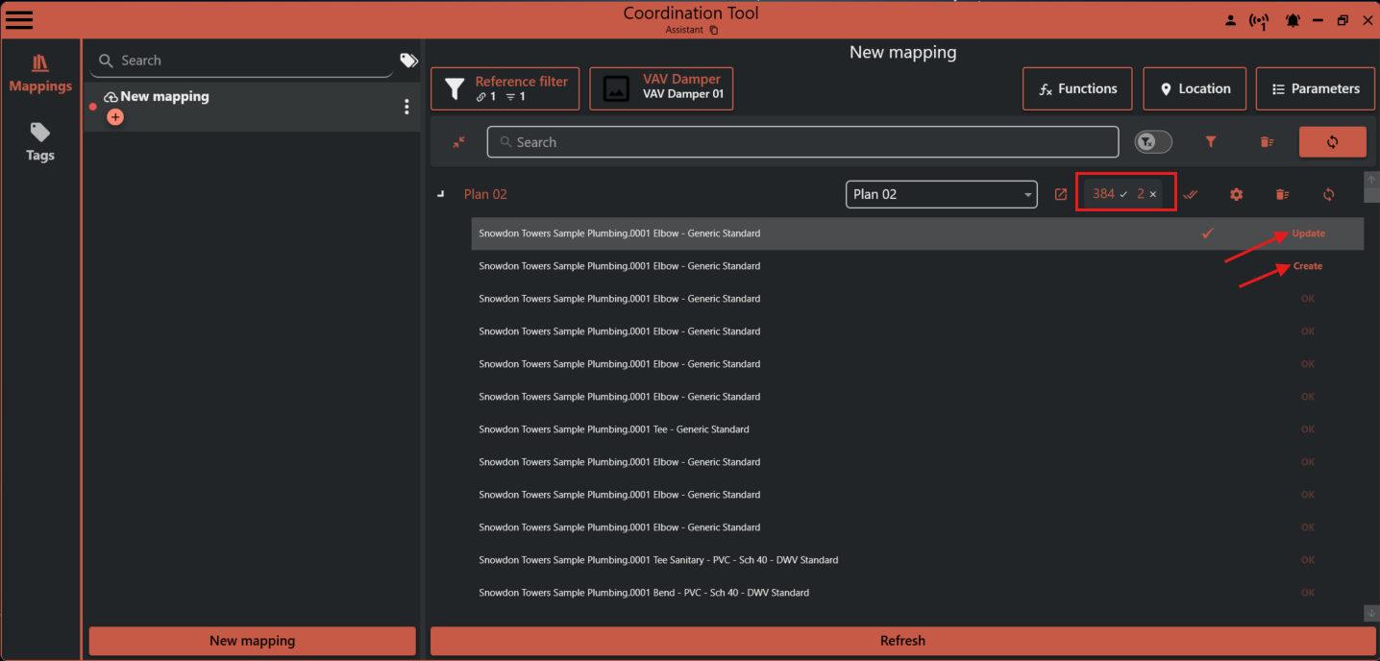Open the hamburger navigation menu

tap(19, 19)
